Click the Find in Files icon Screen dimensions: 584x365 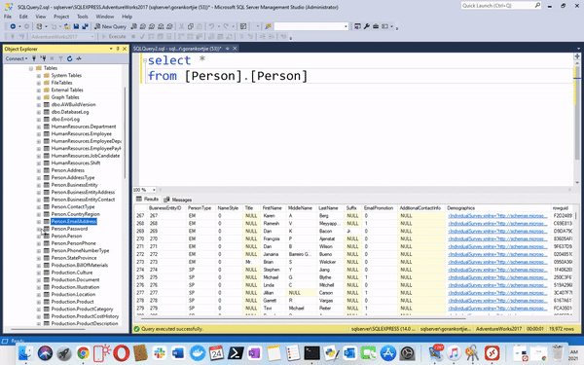tap(268, 26)
